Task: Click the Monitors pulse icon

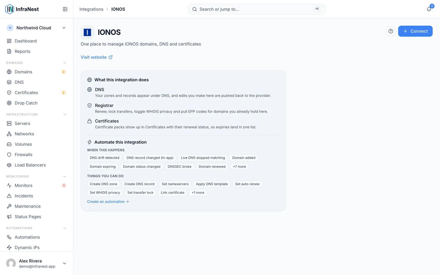Action: click(x=9, y=185)
